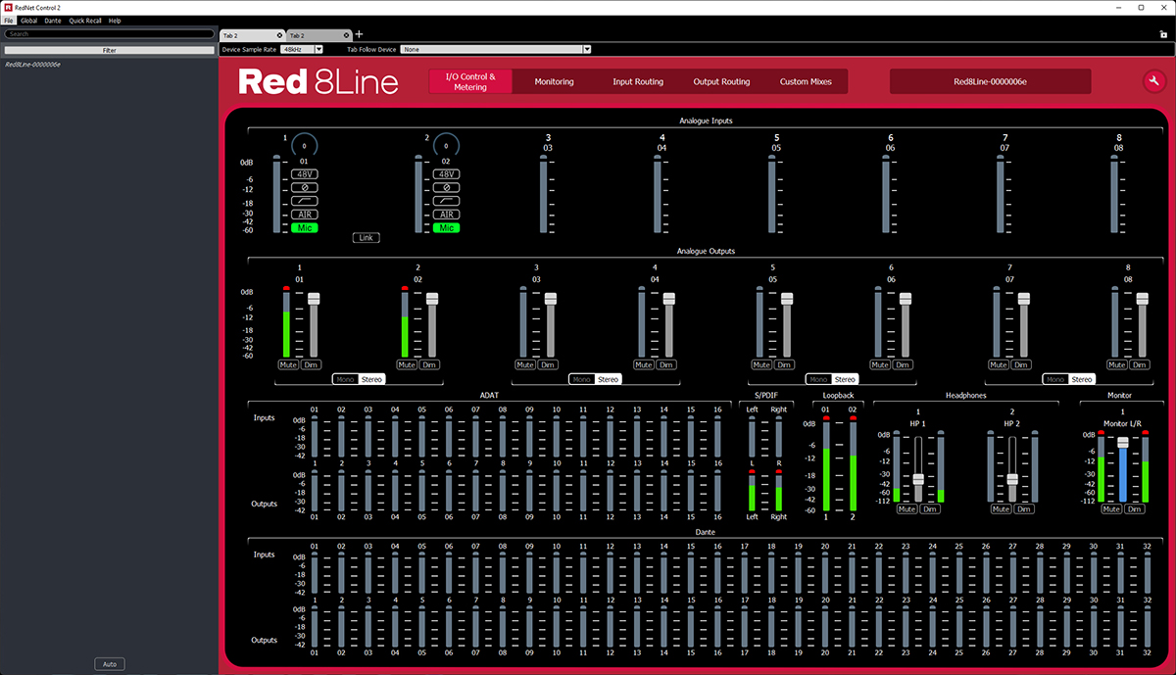Click the HP 1 headphone volume fader
This screenshot has width=1176, height=675.
pos(918,479)
